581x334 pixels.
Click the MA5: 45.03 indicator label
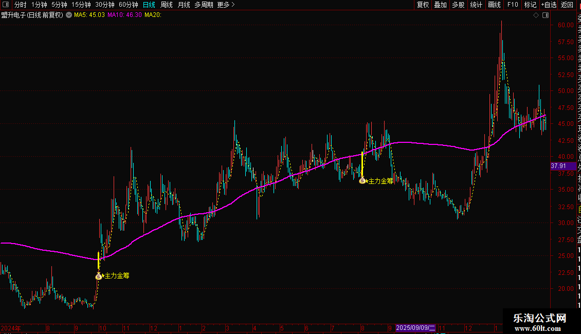tap(89, 15)
